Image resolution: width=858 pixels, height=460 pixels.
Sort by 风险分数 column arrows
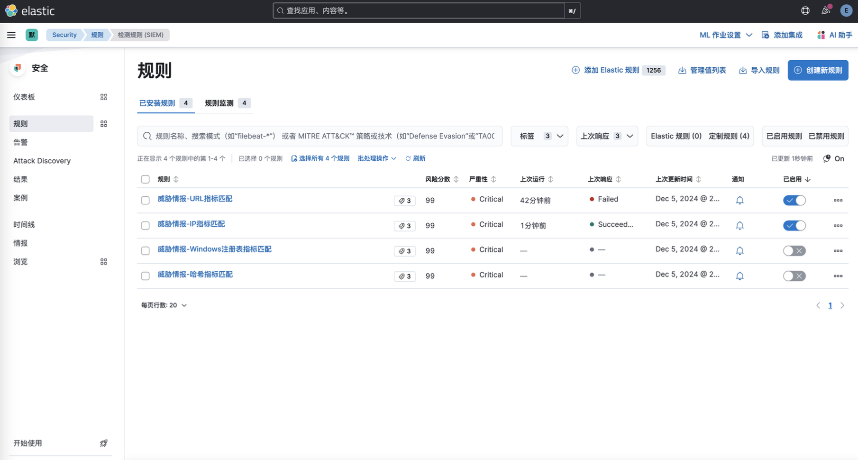[x=456, y=179]
